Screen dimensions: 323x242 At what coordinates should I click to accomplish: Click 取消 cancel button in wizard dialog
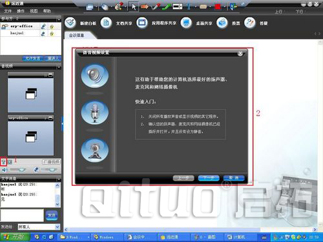tap(234, 178)
